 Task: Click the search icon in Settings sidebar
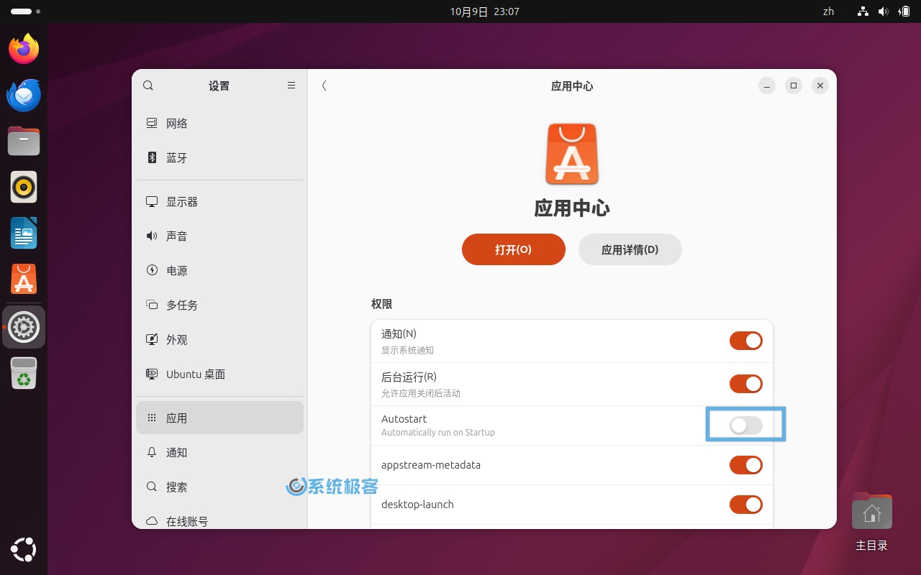click(148, 86)
